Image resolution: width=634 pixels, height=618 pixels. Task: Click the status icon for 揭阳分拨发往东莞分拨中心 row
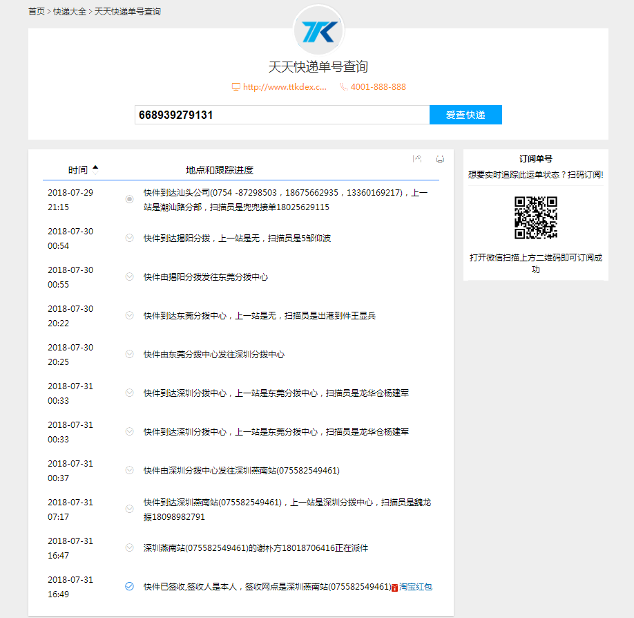[x=129, y=277]
